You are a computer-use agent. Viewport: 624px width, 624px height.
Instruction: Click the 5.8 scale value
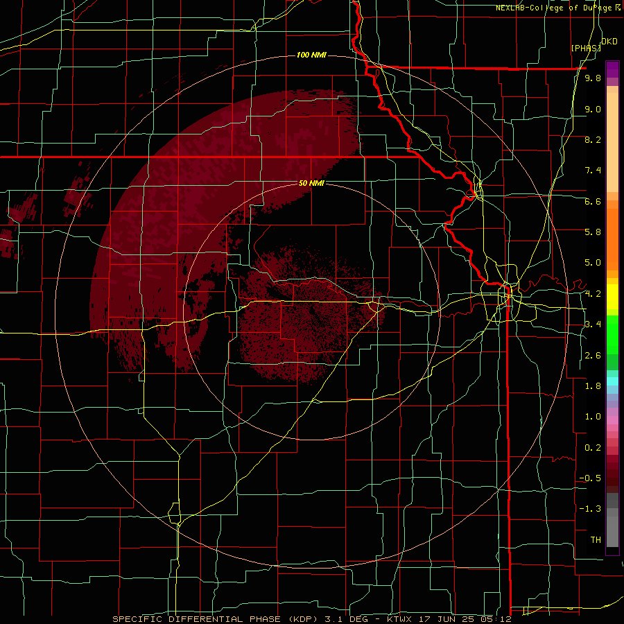593,232
